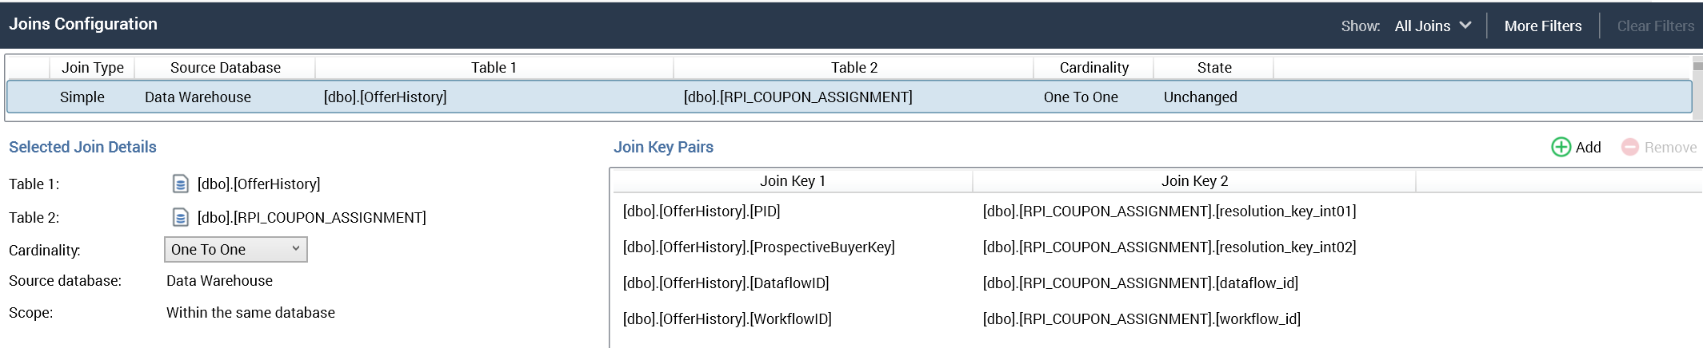1703x348 pixels.
Task: Open More Filters
Action: point(1542,26)
